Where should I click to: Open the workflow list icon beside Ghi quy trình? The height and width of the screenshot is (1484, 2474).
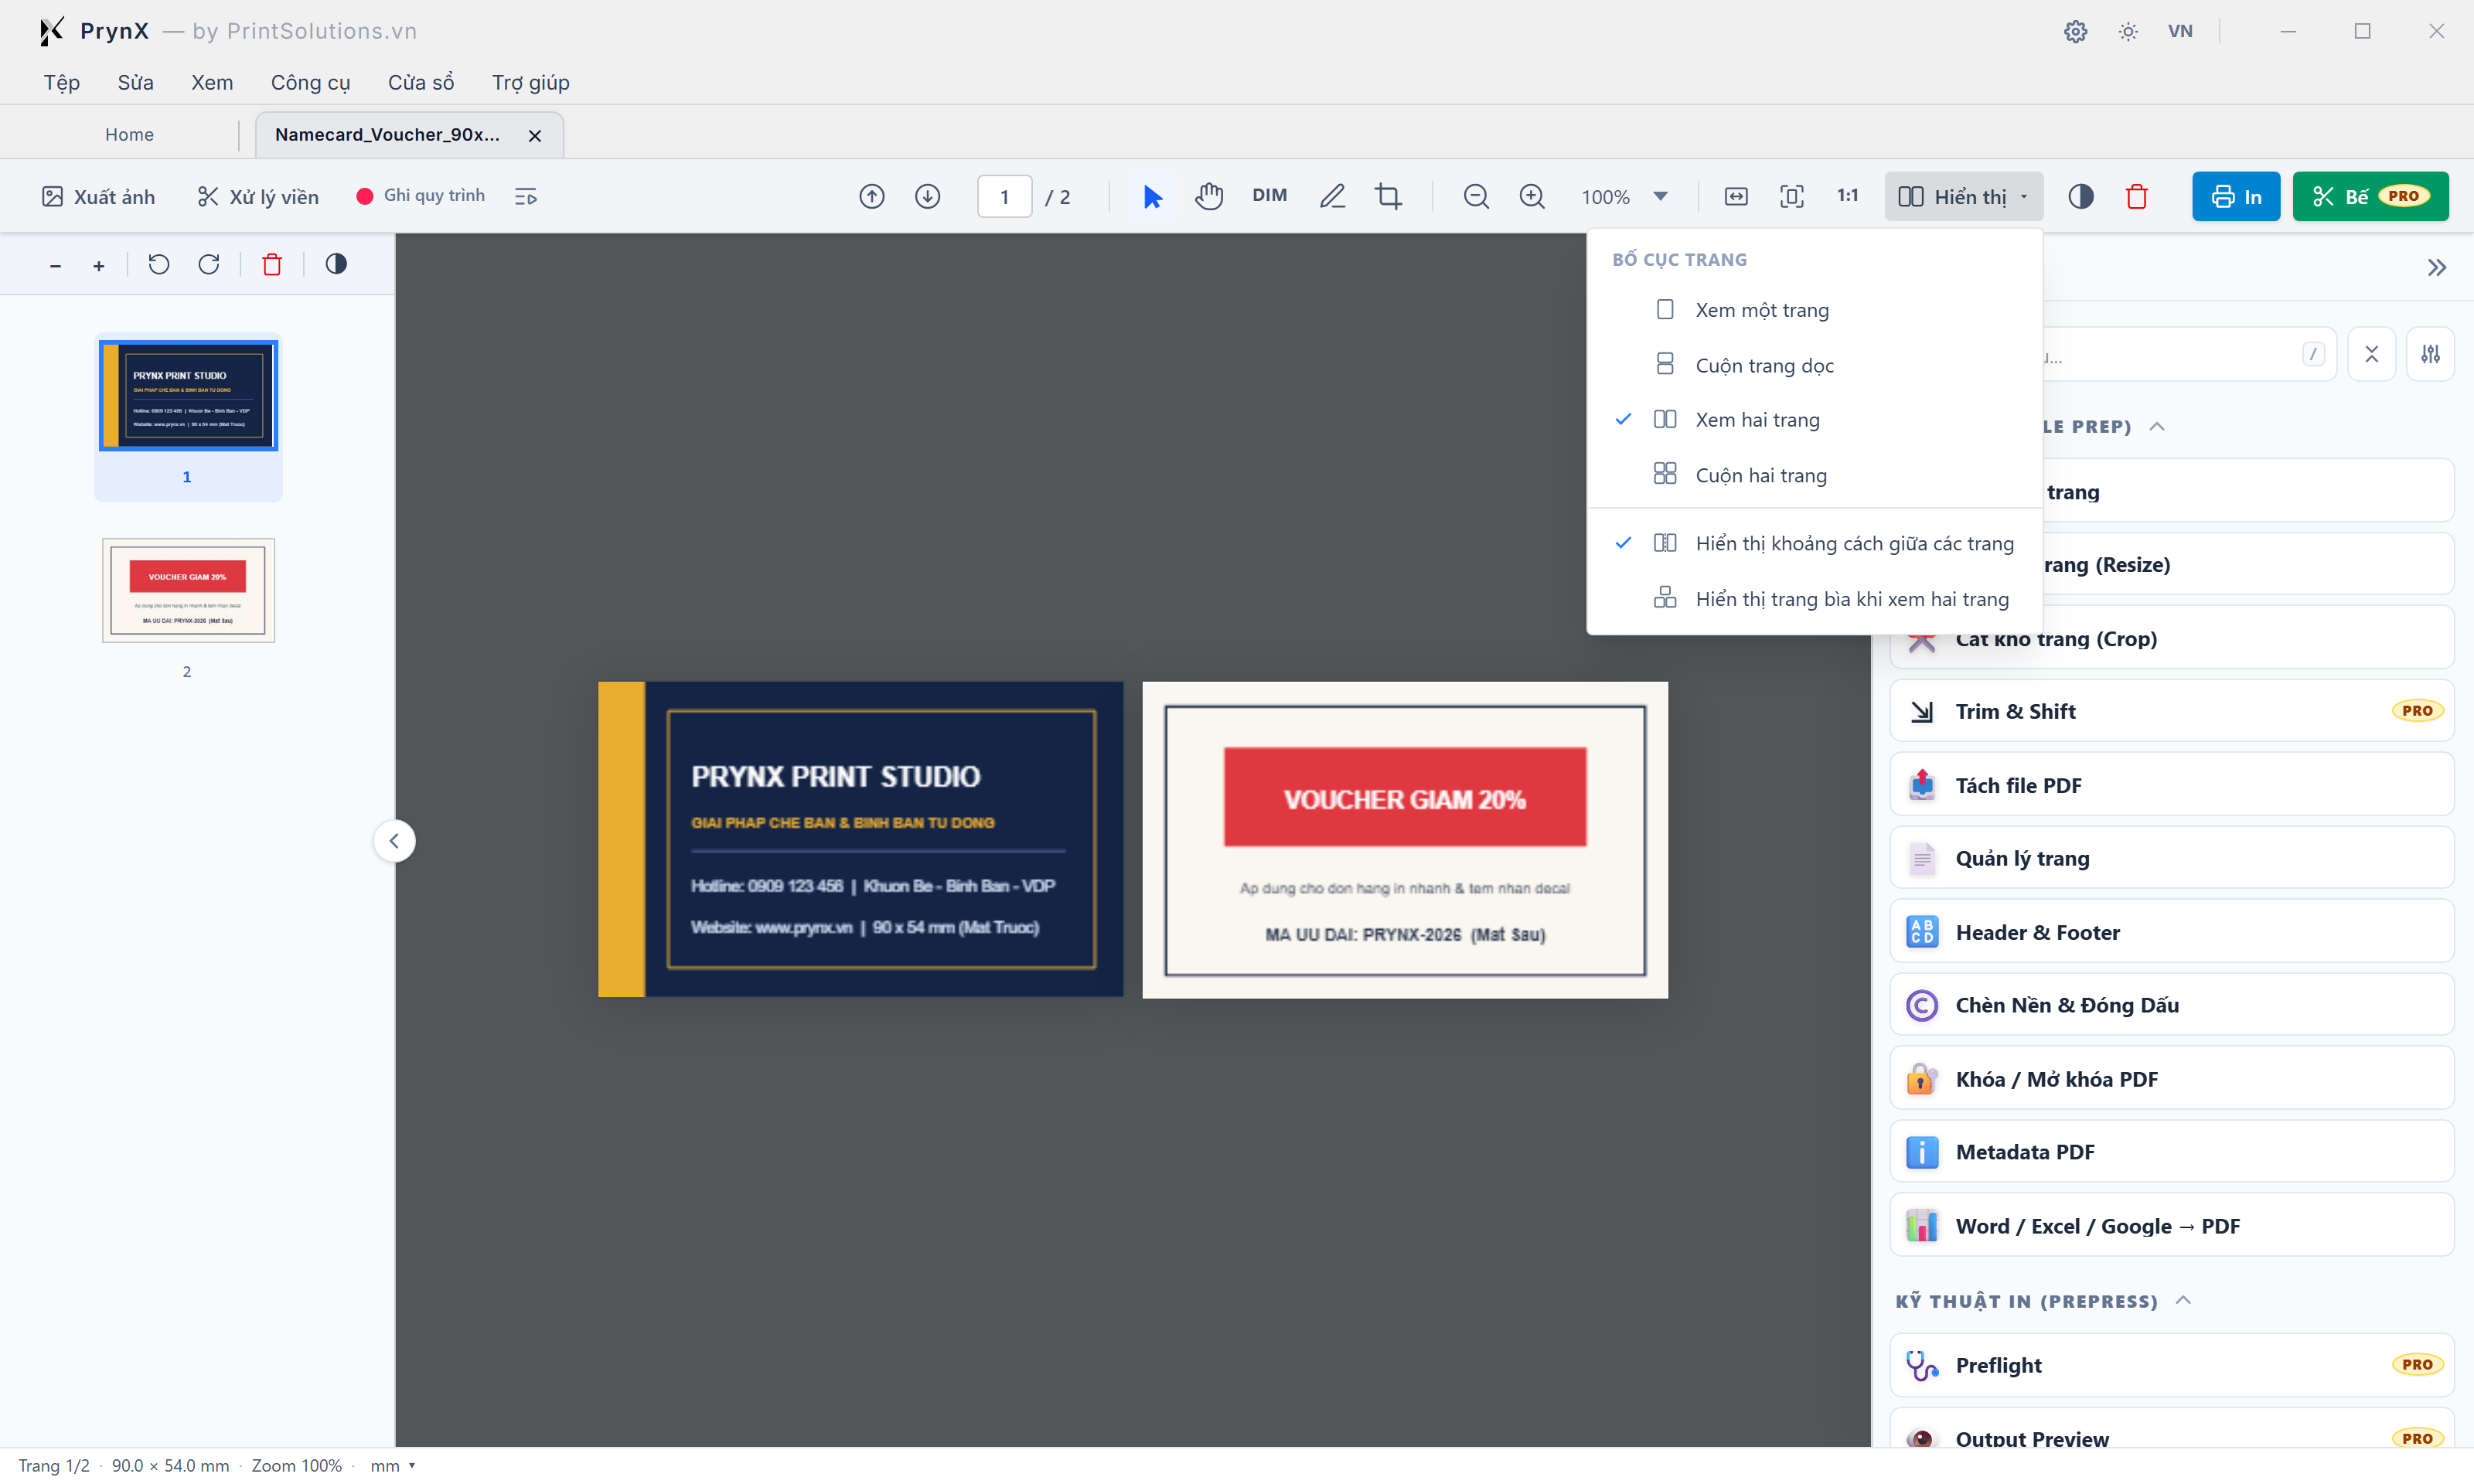(x=526, y=196)
